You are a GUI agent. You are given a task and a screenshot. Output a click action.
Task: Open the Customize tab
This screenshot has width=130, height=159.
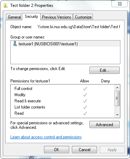click(x=83, y=17)
